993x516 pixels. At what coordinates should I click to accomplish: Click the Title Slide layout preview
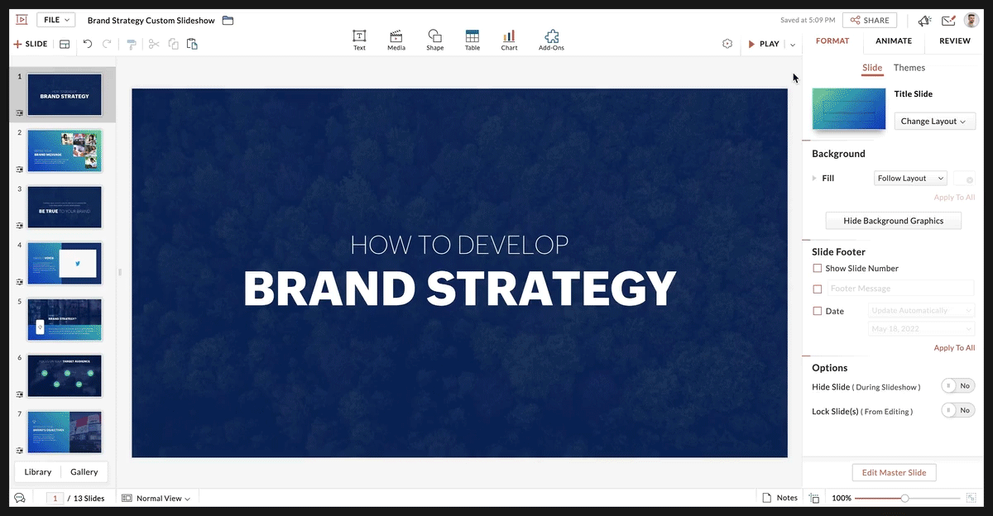pos(849,109)
